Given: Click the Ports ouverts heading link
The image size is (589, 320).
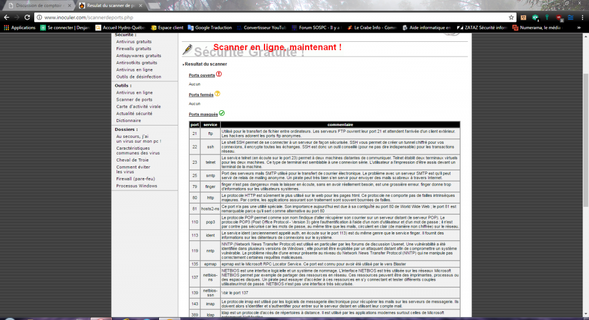Looking at the screenshot, I should click(x=201, y=75).
